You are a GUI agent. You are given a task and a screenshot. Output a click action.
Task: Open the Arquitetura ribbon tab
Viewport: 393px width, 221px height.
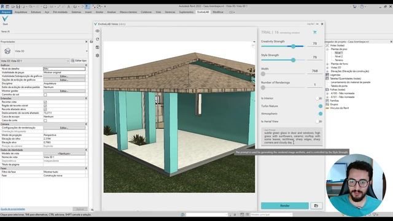tap(21, 12)
